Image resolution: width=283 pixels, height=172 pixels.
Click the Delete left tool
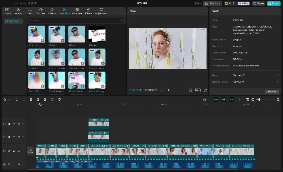point(38,100)
